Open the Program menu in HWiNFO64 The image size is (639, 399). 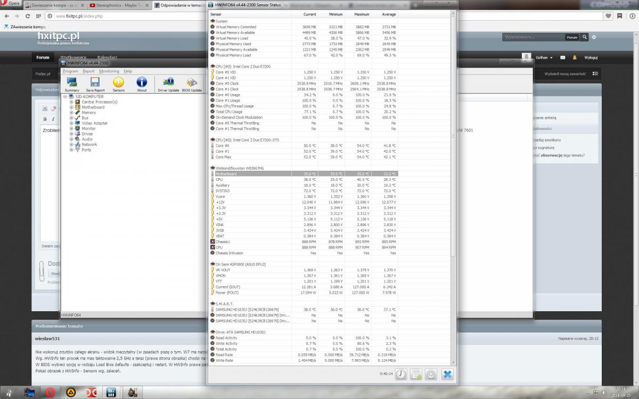[x=70, y=71]
